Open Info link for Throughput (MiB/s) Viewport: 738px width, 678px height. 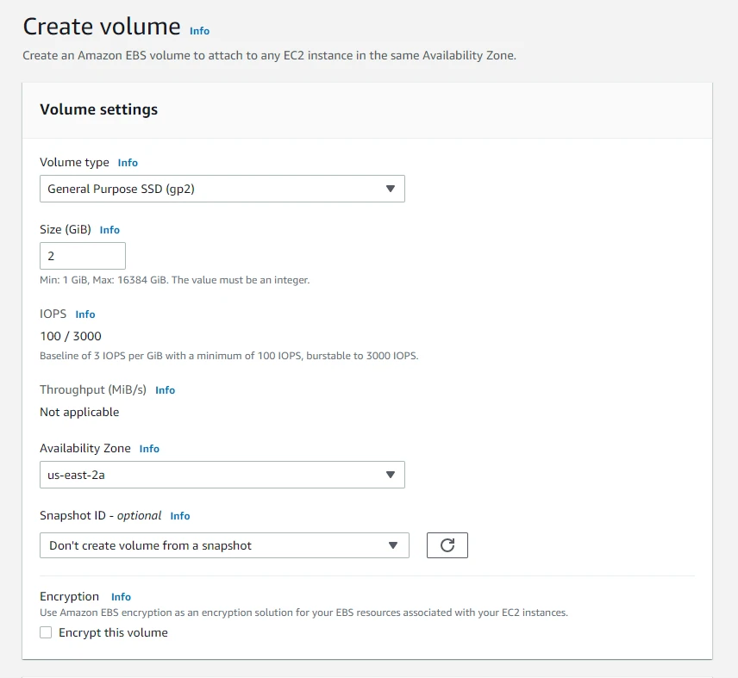tap(165, 390)
